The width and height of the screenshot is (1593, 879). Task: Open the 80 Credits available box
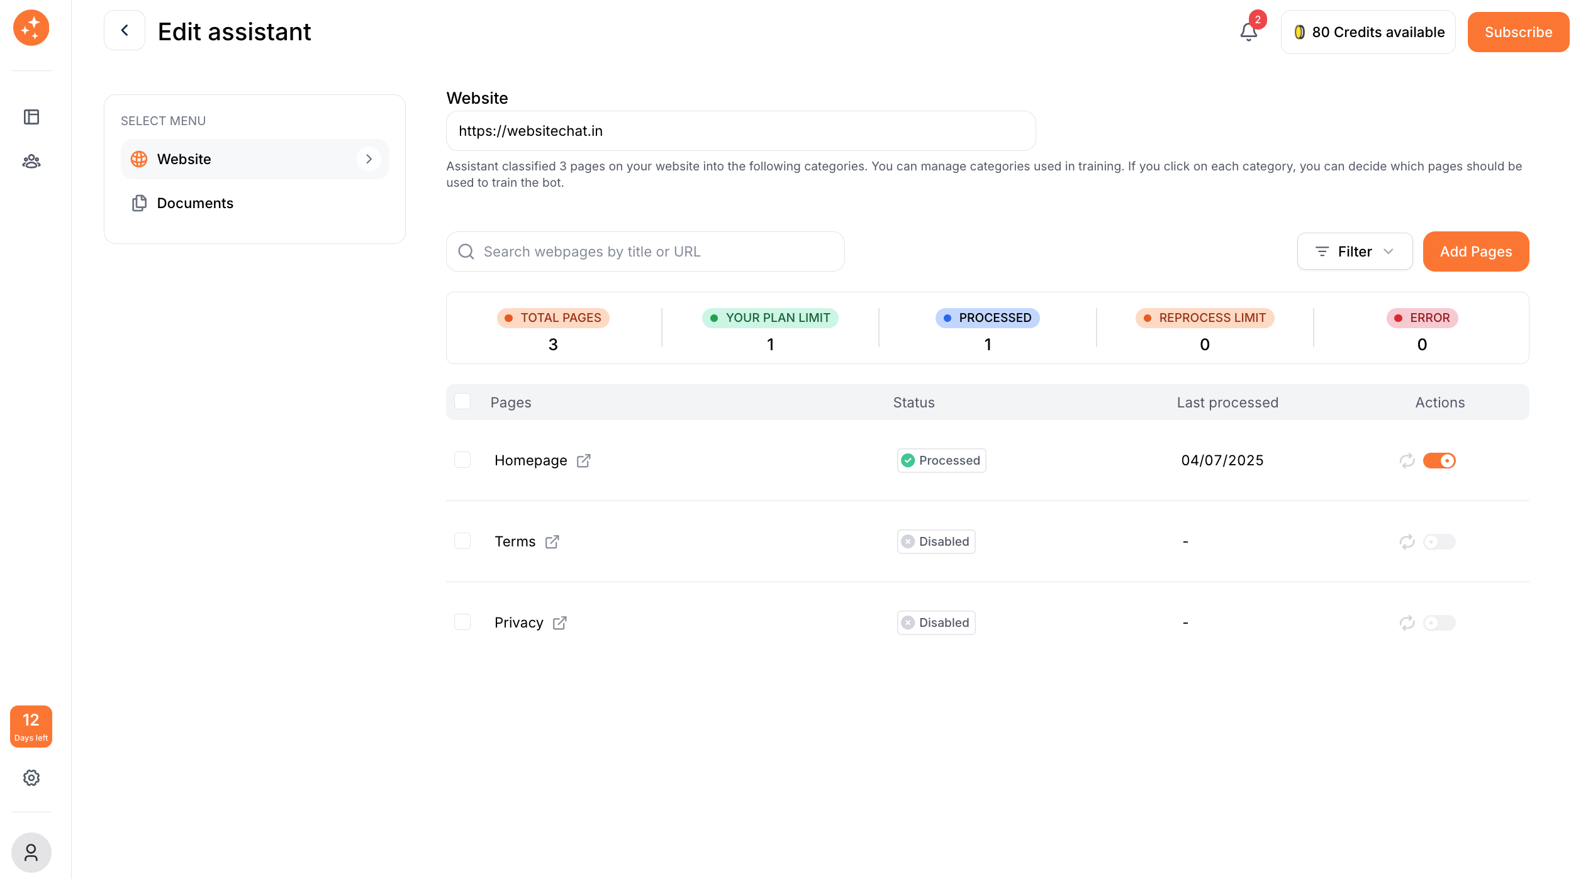(x=1368, y=32)
